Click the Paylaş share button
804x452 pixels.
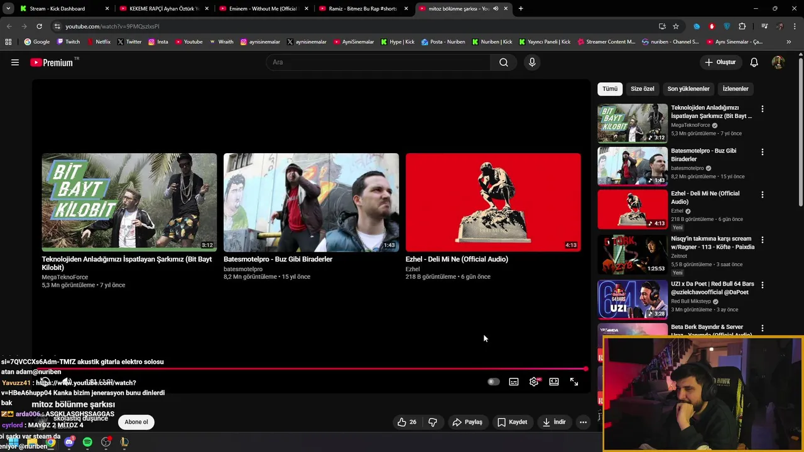click(x=467, y=422)
